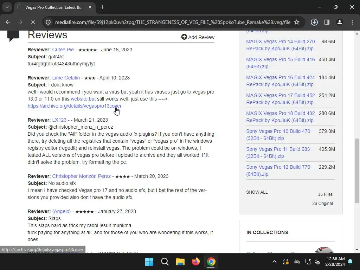This screenshot has width=360, height=270.
Task: Open reviewer LX123 profile
Action: [x=59, y=120]
